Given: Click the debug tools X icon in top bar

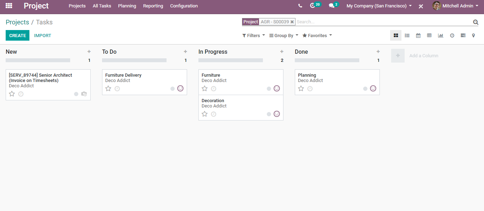Looking at the screenshot, I should (x=421, y=6).
